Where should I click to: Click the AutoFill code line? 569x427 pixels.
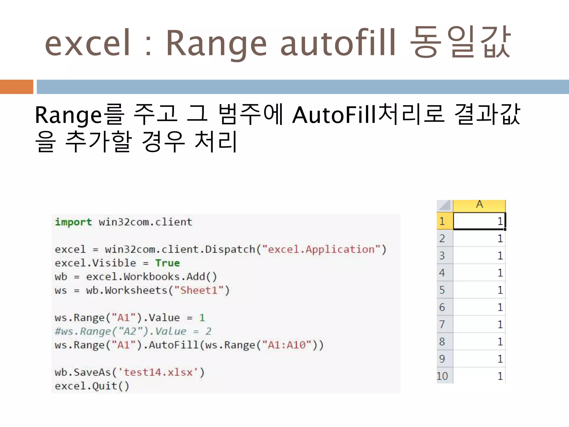pyautogui.click(x=189, y=345)
